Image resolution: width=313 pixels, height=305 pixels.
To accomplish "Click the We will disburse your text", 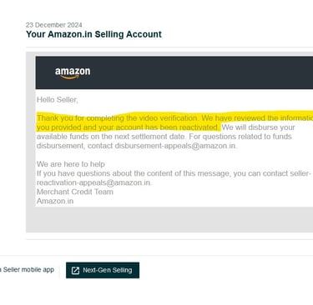I will click(x=259, y=127).
